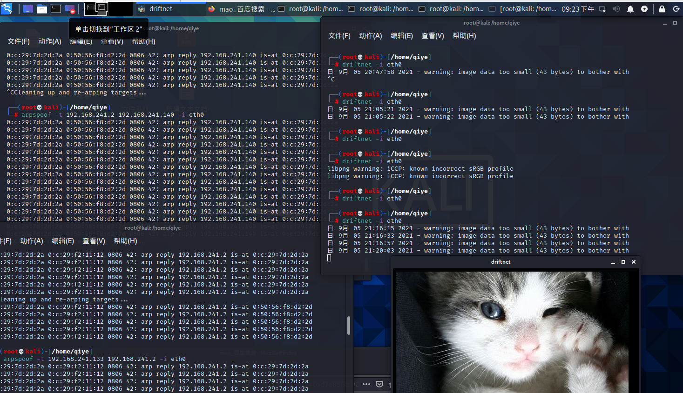Open 文件(F) menu in right terminal

tap(339, 36)
